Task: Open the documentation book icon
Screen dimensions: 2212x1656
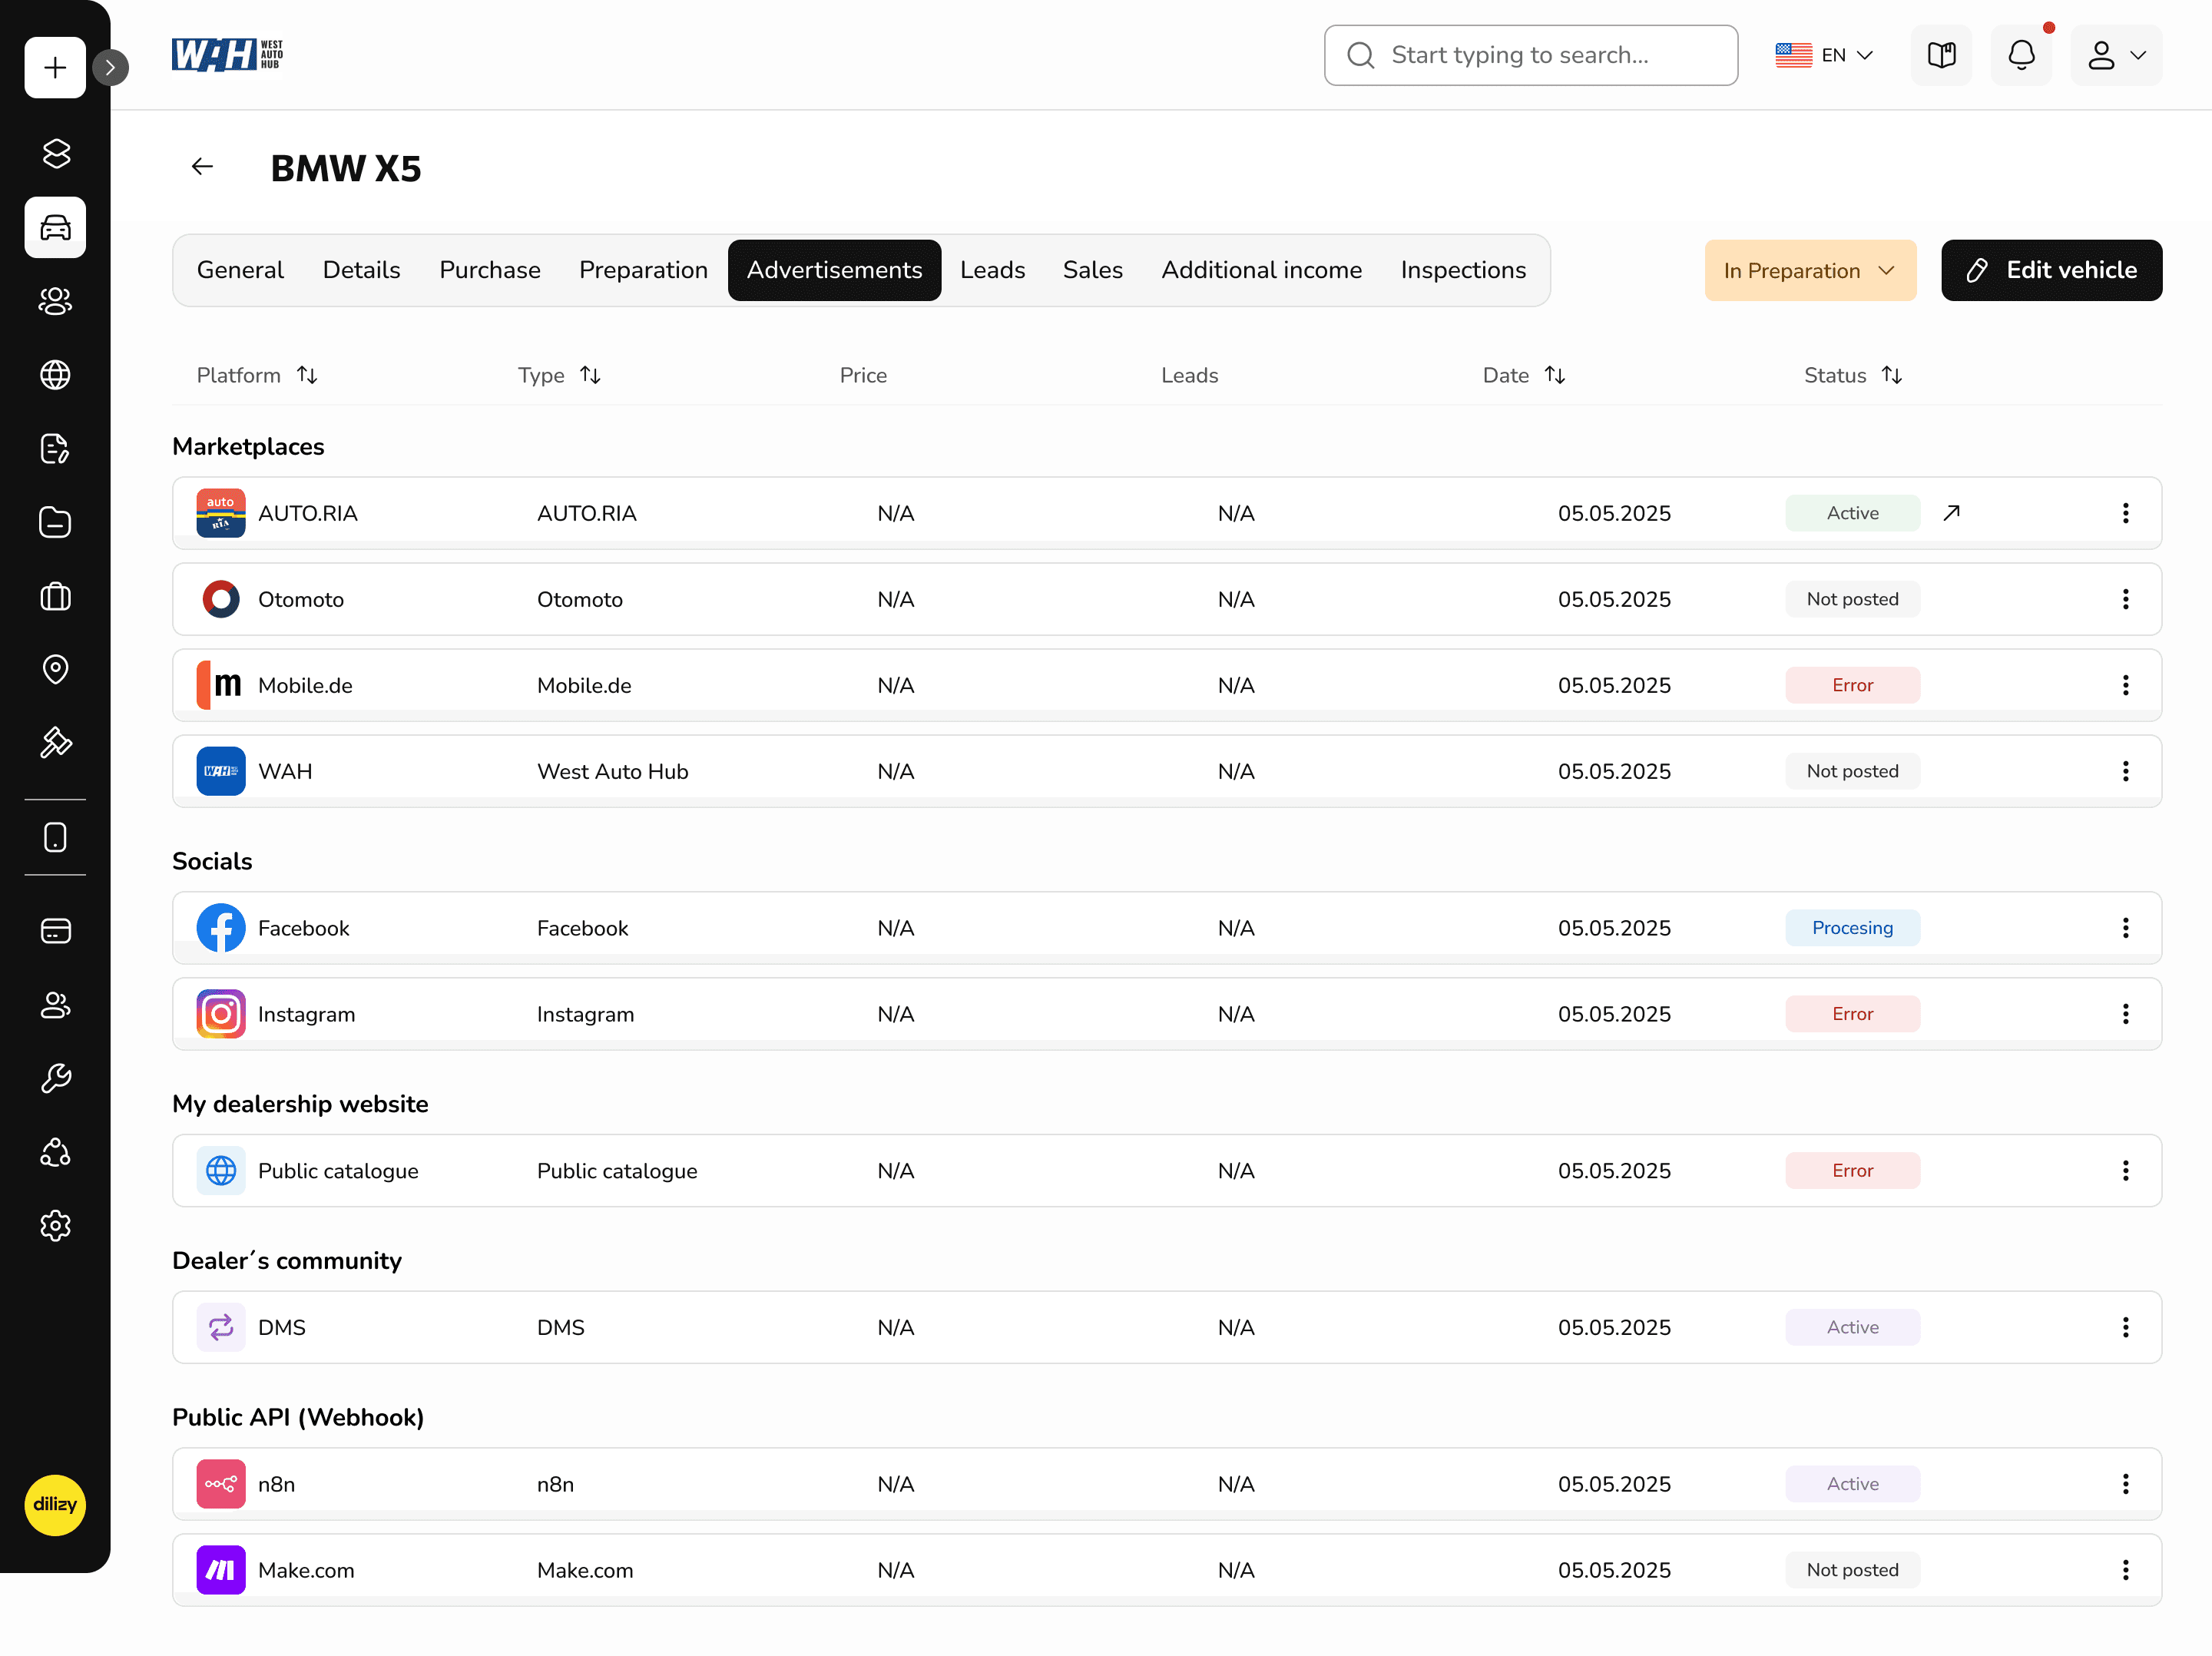Action: coord(1942,55)
